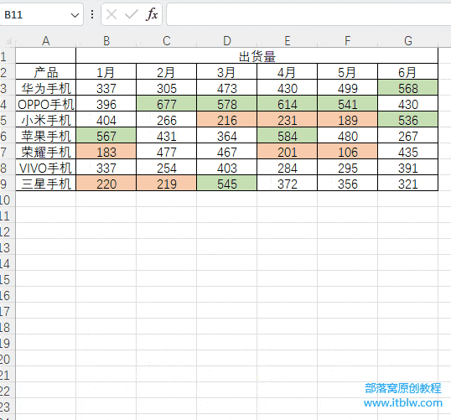The width and height of the screenshot is (451, 420).
Task: Click the 产品 header cell
Action: pyautogui.click(x=46, y=72)
